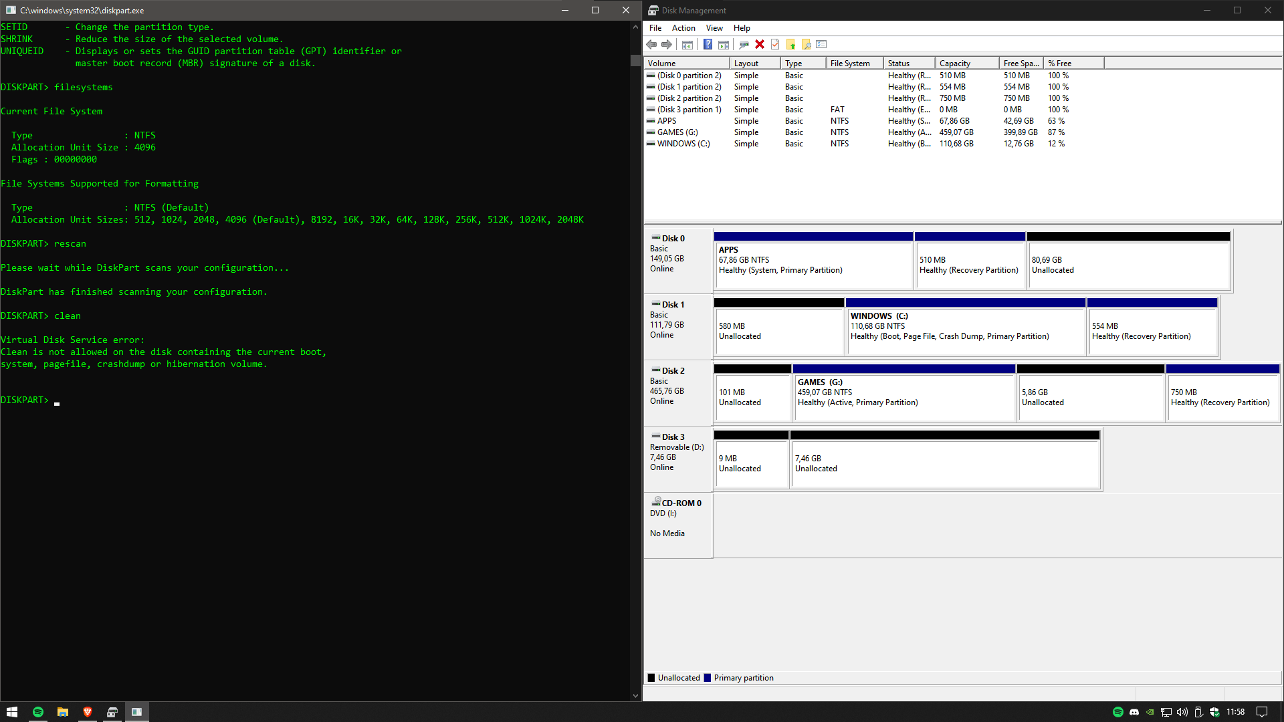Open Help with the blue question mark icon

coord(708,45)
